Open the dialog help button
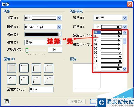Viewport: 134px width, 107px height. [x=7, y=102]
